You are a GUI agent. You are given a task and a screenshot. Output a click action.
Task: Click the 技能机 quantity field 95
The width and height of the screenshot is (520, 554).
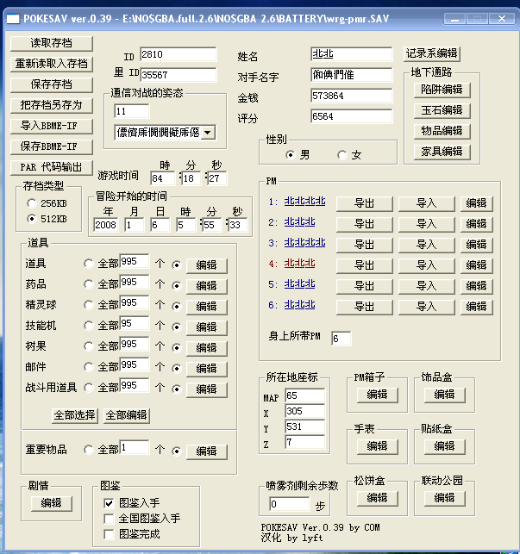click(134, 323)
